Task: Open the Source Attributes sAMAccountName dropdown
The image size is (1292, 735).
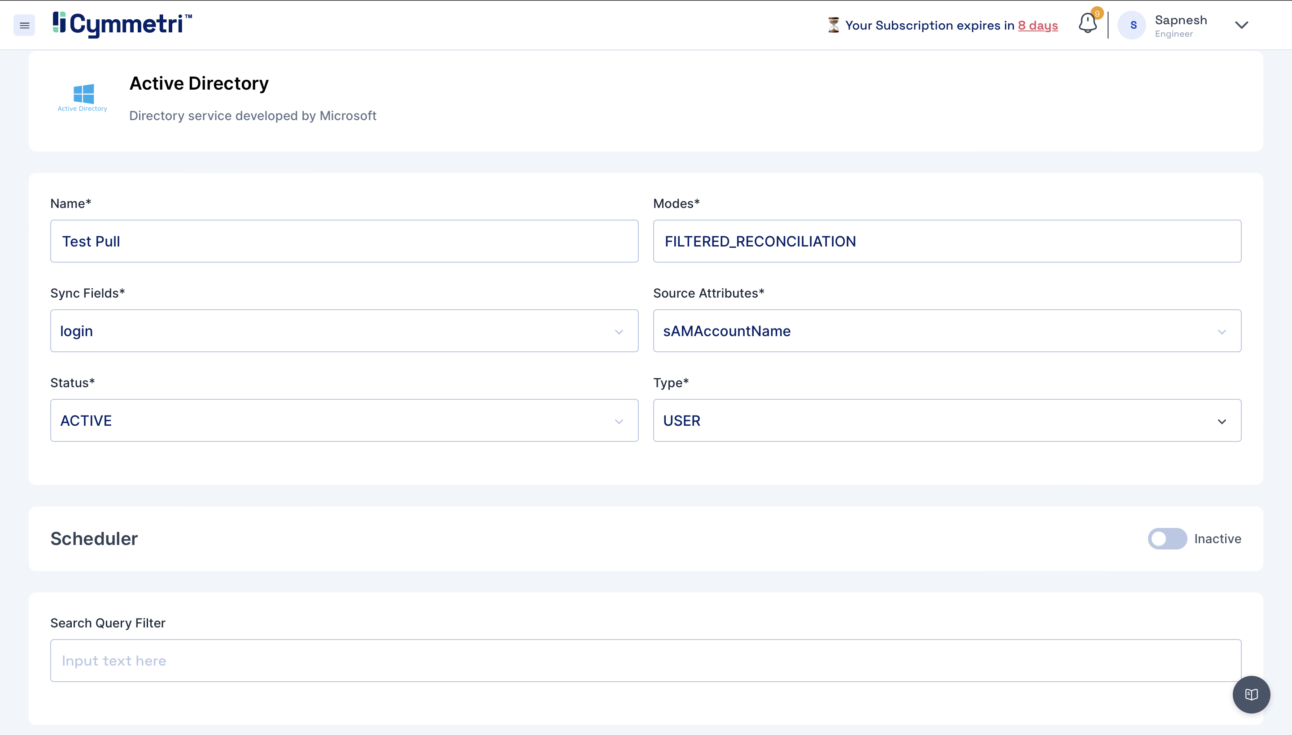Action: pos(947,331)
